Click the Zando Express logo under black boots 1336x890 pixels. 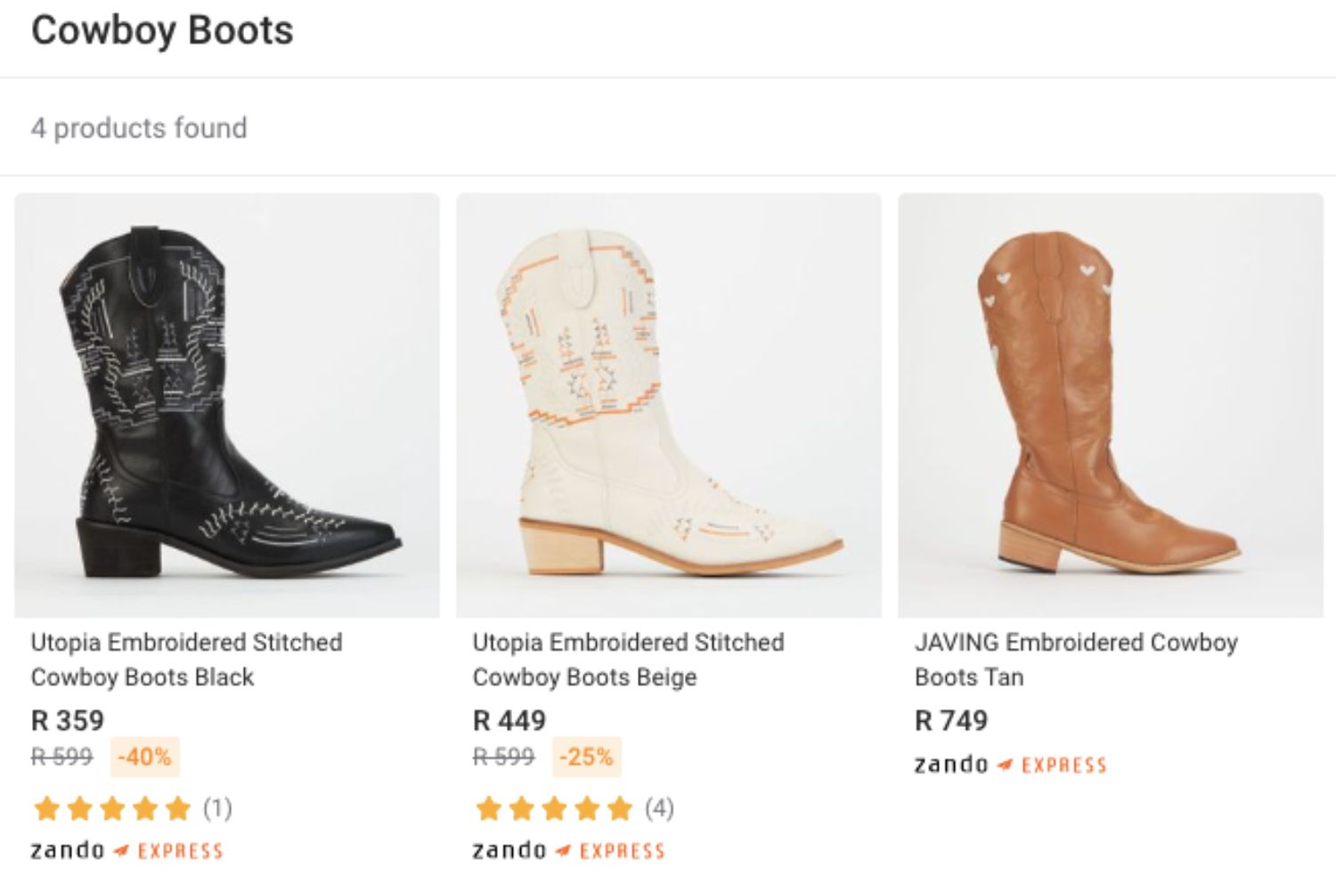coord(126,851)
